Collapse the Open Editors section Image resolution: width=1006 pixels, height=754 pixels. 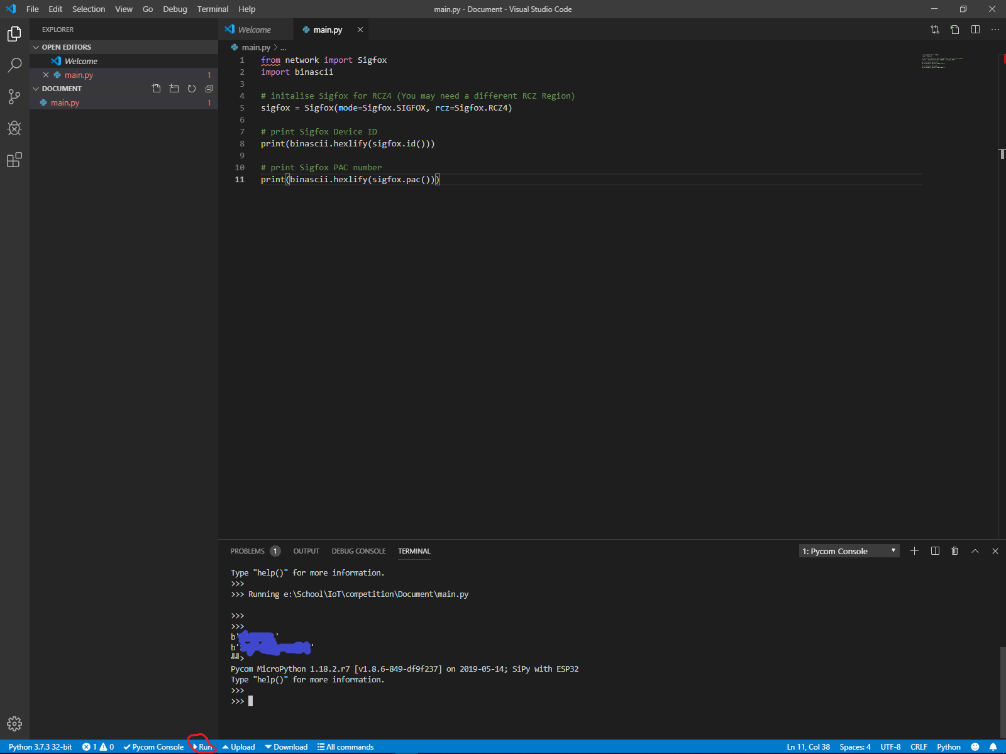point(36,47)
